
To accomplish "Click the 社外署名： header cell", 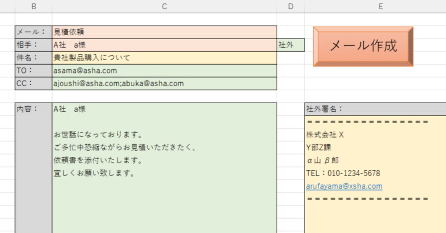I will [x=375, y=109].
